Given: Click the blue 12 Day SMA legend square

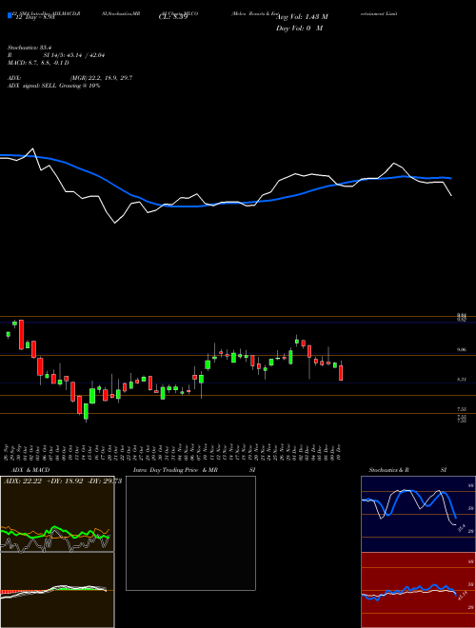Looking at the screenshot, I should (10, 15).
